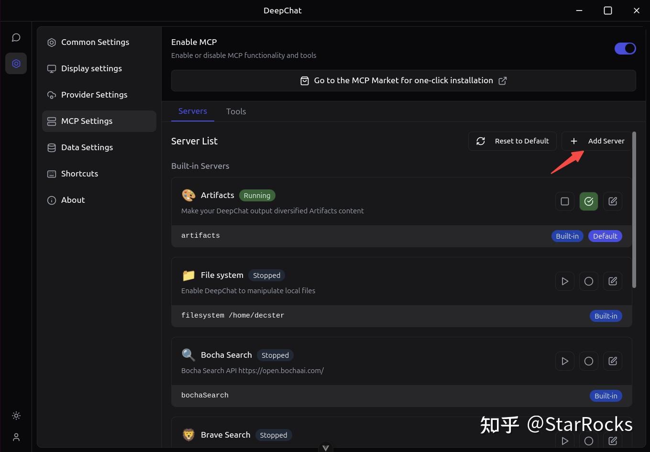Expand the list using the bottom chevron
This screenshot has height=452, width=650.
tap(326, 447)
